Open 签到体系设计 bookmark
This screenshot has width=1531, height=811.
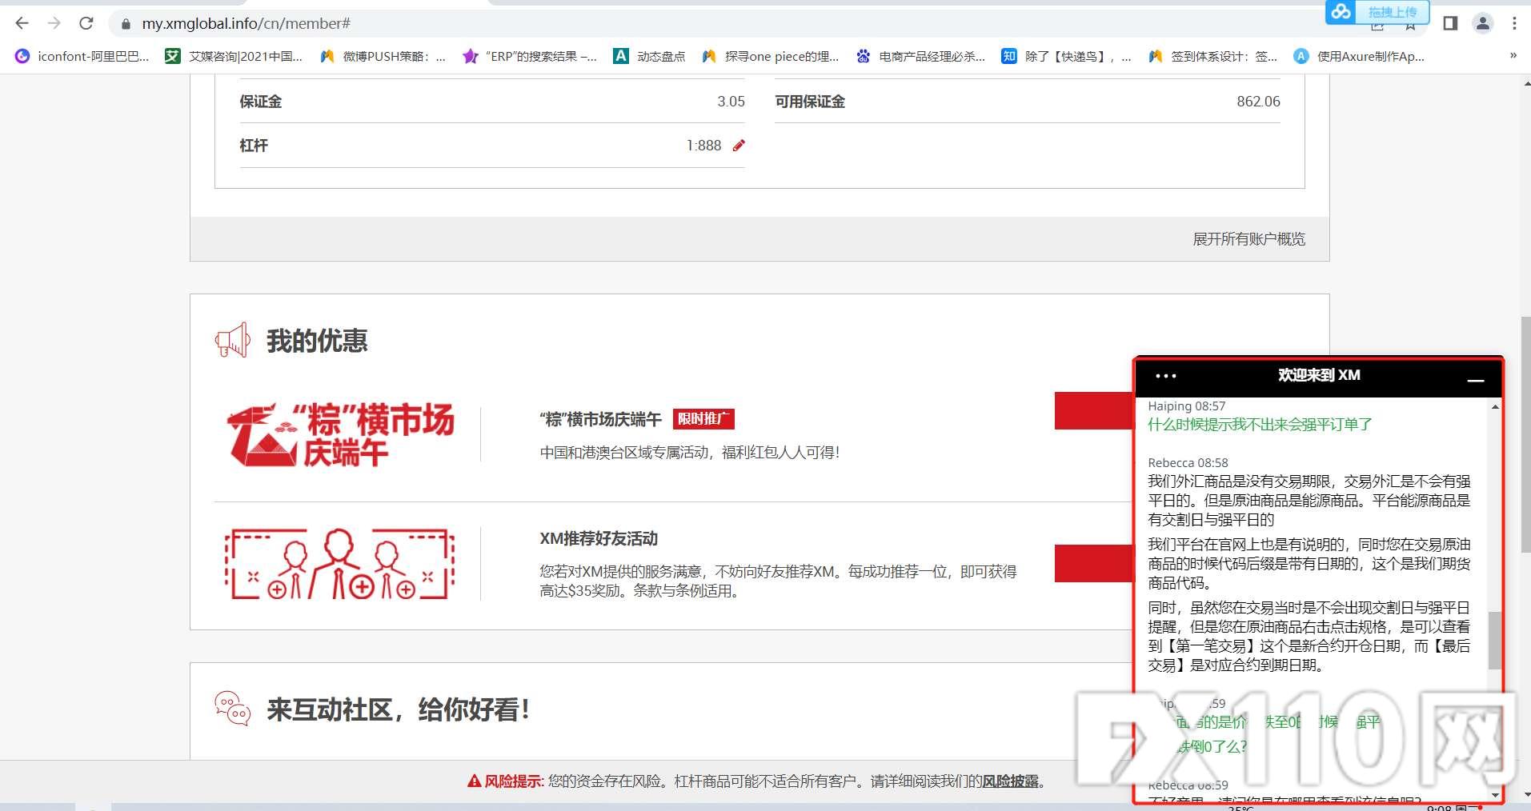click(x=1212, y=56)
